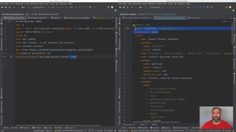Image resolution: width=236 pixels, height=132 pixels.
Task: Click Search Everywhere magnifier in left window
Action: tap(108, 7)
